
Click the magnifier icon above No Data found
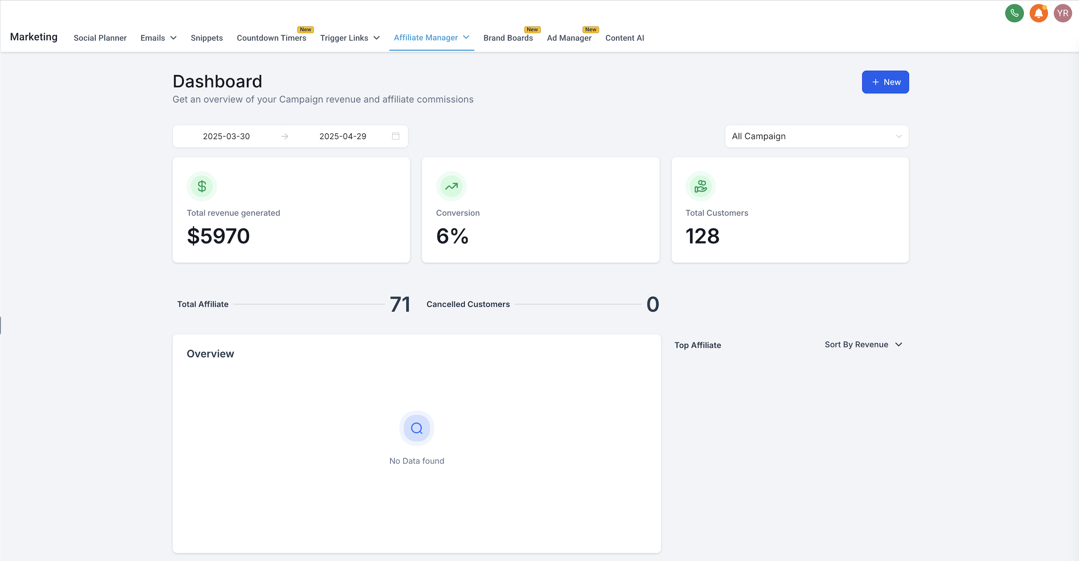[417, 428]
